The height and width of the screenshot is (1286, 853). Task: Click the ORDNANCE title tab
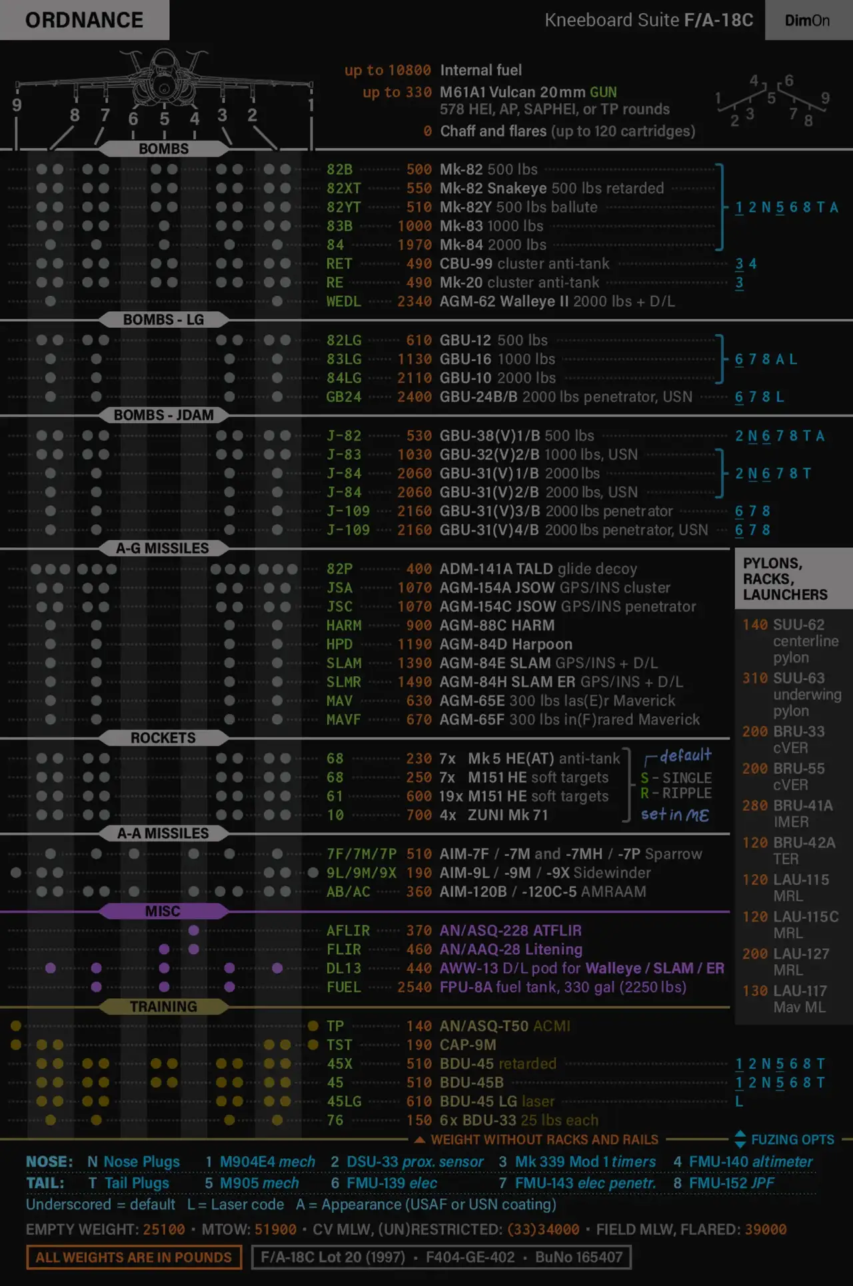click(x=85, y=21)
